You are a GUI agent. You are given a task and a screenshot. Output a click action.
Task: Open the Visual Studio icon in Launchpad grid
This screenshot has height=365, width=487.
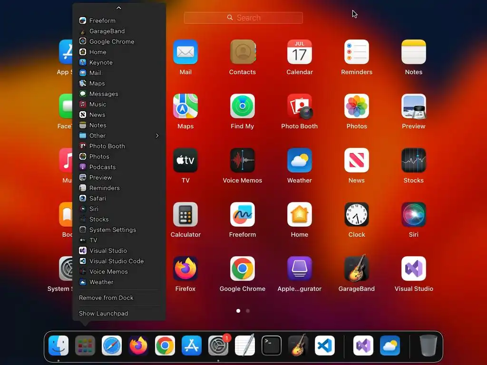[x=413, y=269]
